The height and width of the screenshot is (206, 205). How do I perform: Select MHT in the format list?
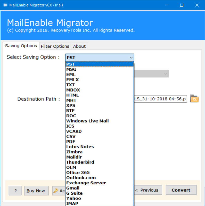click(x=100, y=100)
